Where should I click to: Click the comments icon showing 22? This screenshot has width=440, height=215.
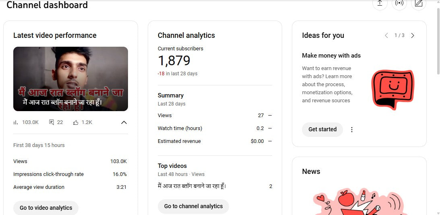[52, 122]
